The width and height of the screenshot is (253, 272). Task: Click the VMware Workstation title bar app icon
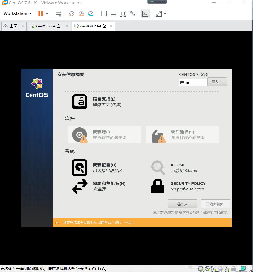pos(5,3)
